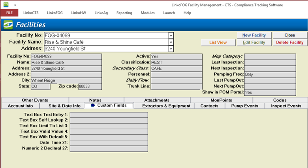The height and width of the screenshot is (168, 308).
Task: Click the Active field showing Yes
Action: [177, 56]
